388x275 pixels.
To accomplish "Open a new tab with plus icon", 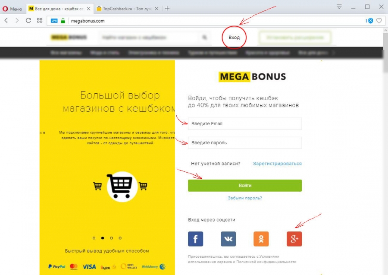I will (x=167, y=9).
